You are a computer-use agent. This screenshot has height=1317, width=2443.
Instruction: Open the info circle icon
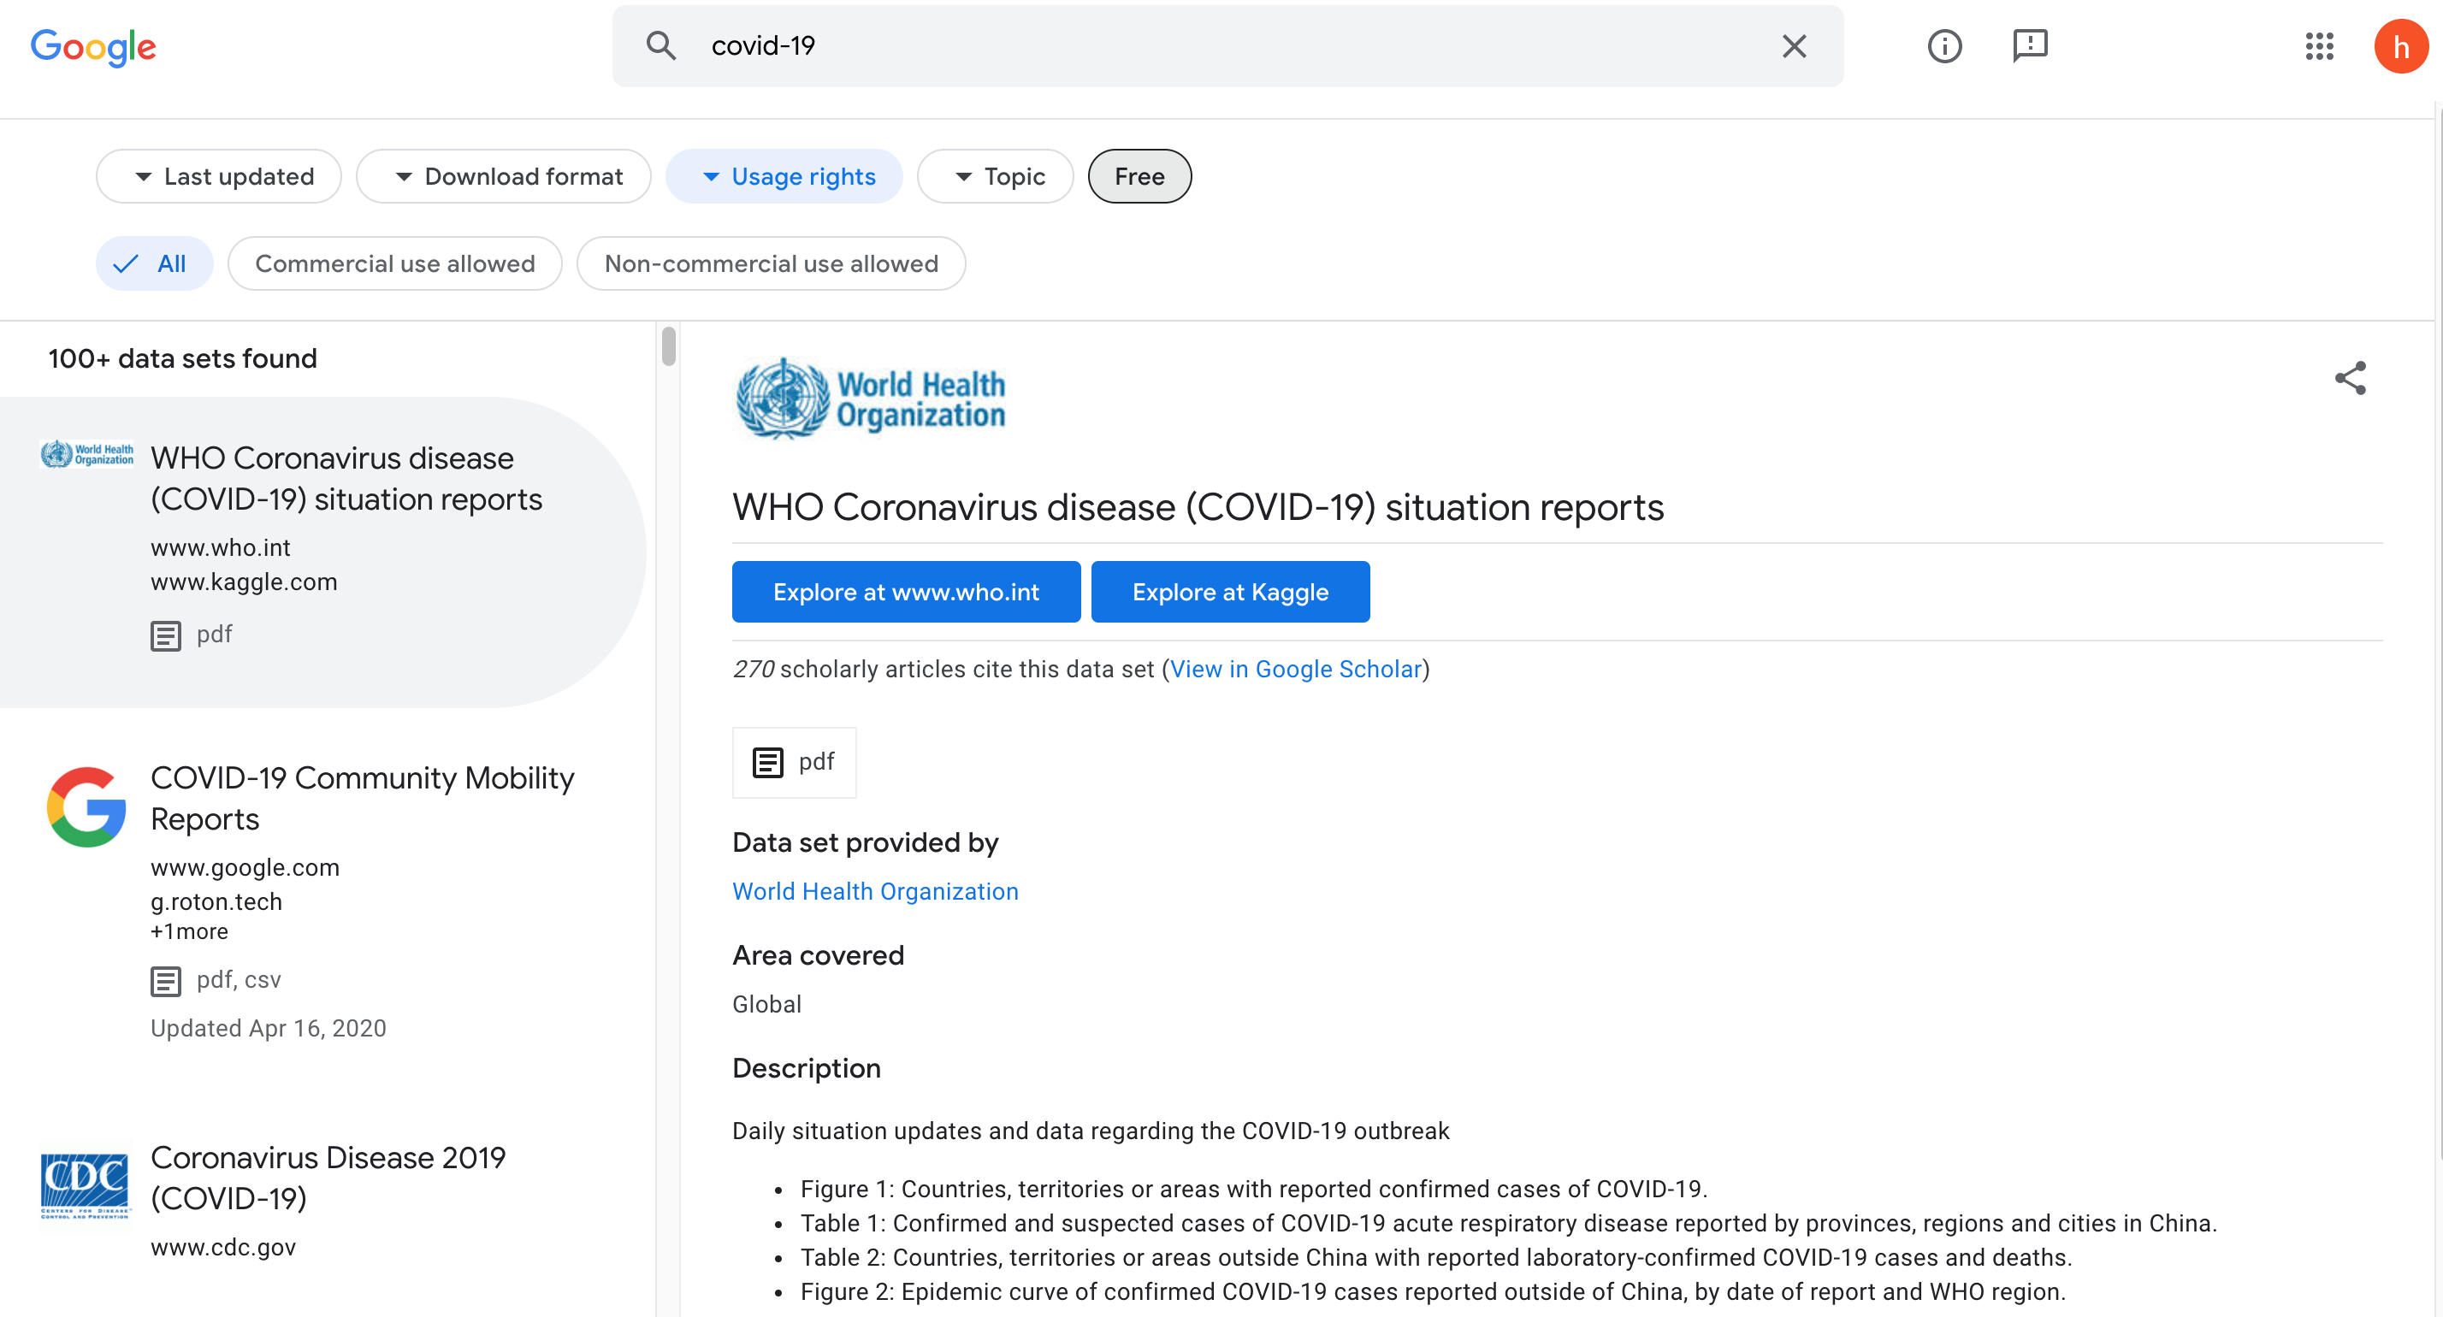pyautogui.click(x=1944, y=45)
